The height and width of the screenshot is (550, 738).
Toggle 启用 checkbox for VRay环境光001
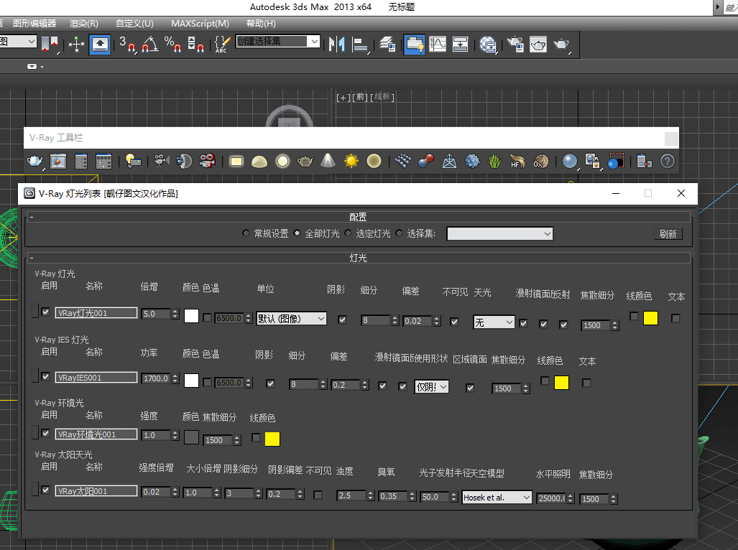pos(46,434)
